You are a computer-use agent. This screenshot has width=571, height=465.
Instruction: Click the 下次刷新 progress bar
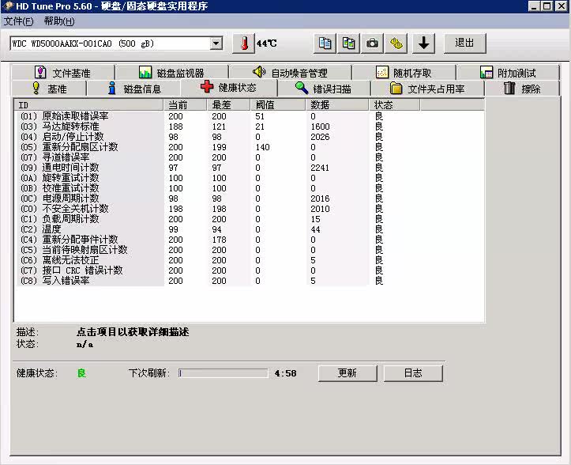(x=224, y=373)
